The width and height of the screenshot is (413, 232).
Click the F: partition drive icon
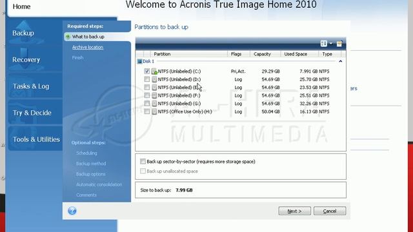pos(154,95)
